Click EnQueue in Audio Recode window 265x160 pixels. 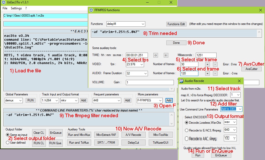[221, 155]
